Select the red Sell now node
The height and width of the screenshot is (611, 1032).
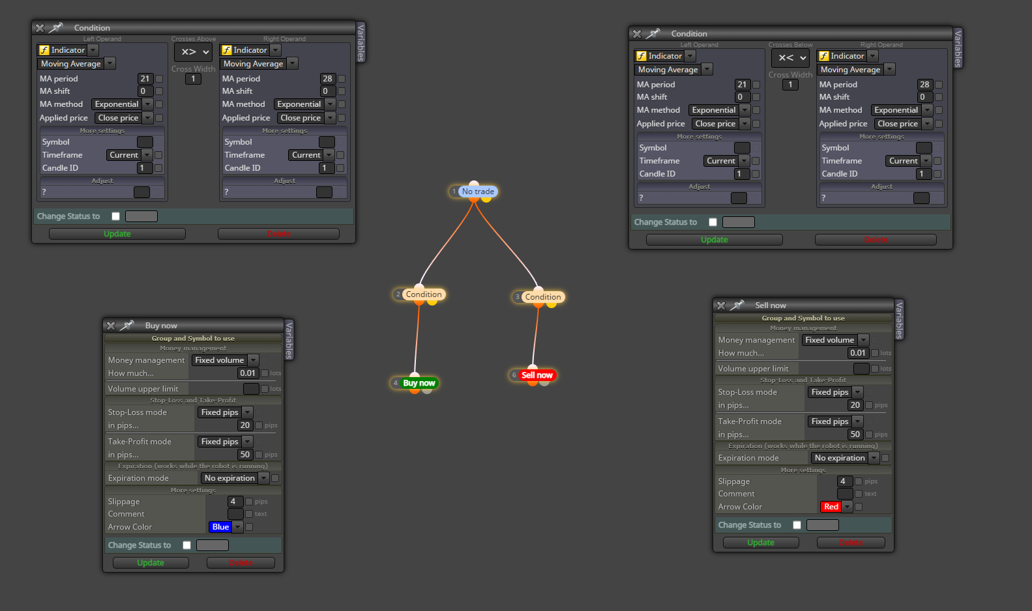pos(537,375)
